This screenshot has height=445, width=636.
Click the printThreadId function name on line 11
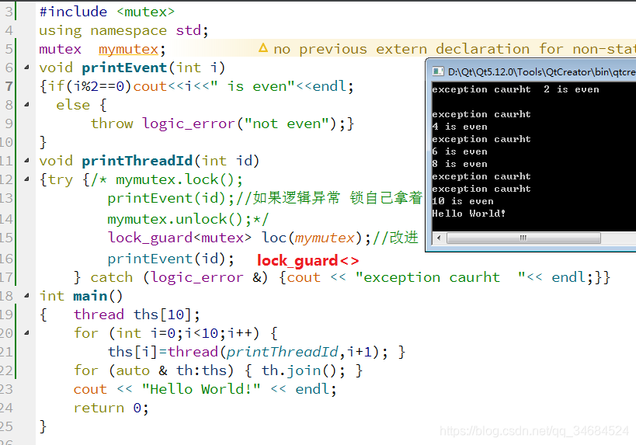(x=137, y=161)
